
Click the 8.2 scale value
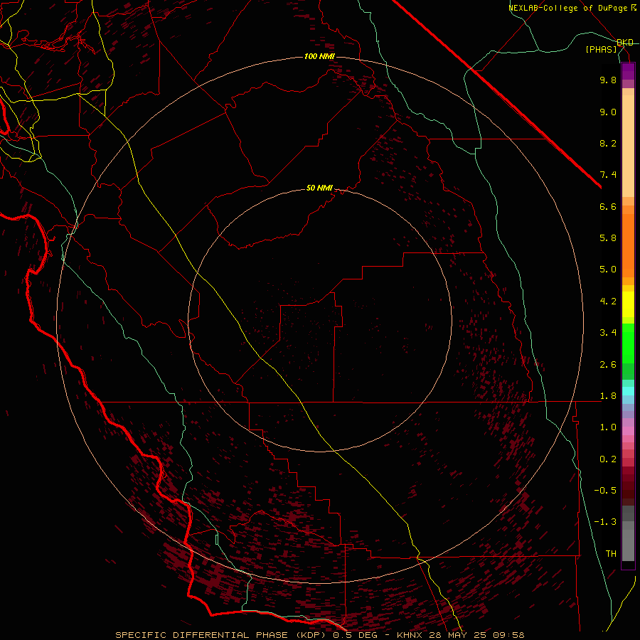coord(608,143)
